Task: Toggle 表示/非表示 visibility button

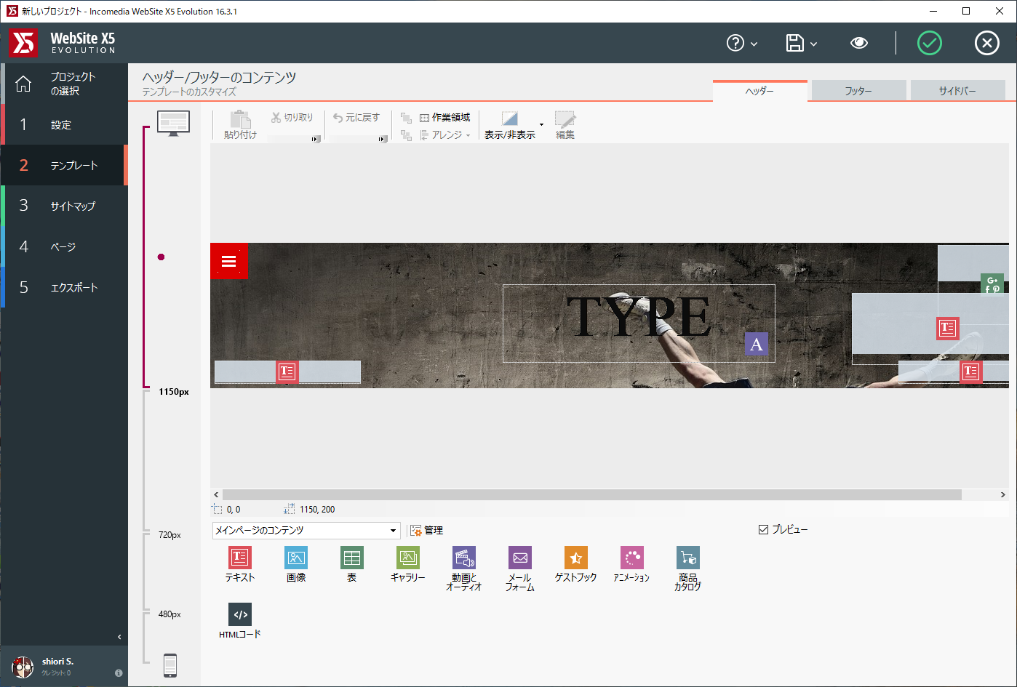Action: tap(509, 125)
